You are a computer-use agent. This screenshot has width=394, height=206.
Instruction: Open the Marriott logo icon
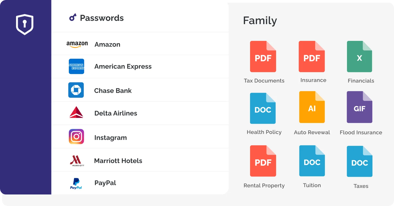point(77,161)
